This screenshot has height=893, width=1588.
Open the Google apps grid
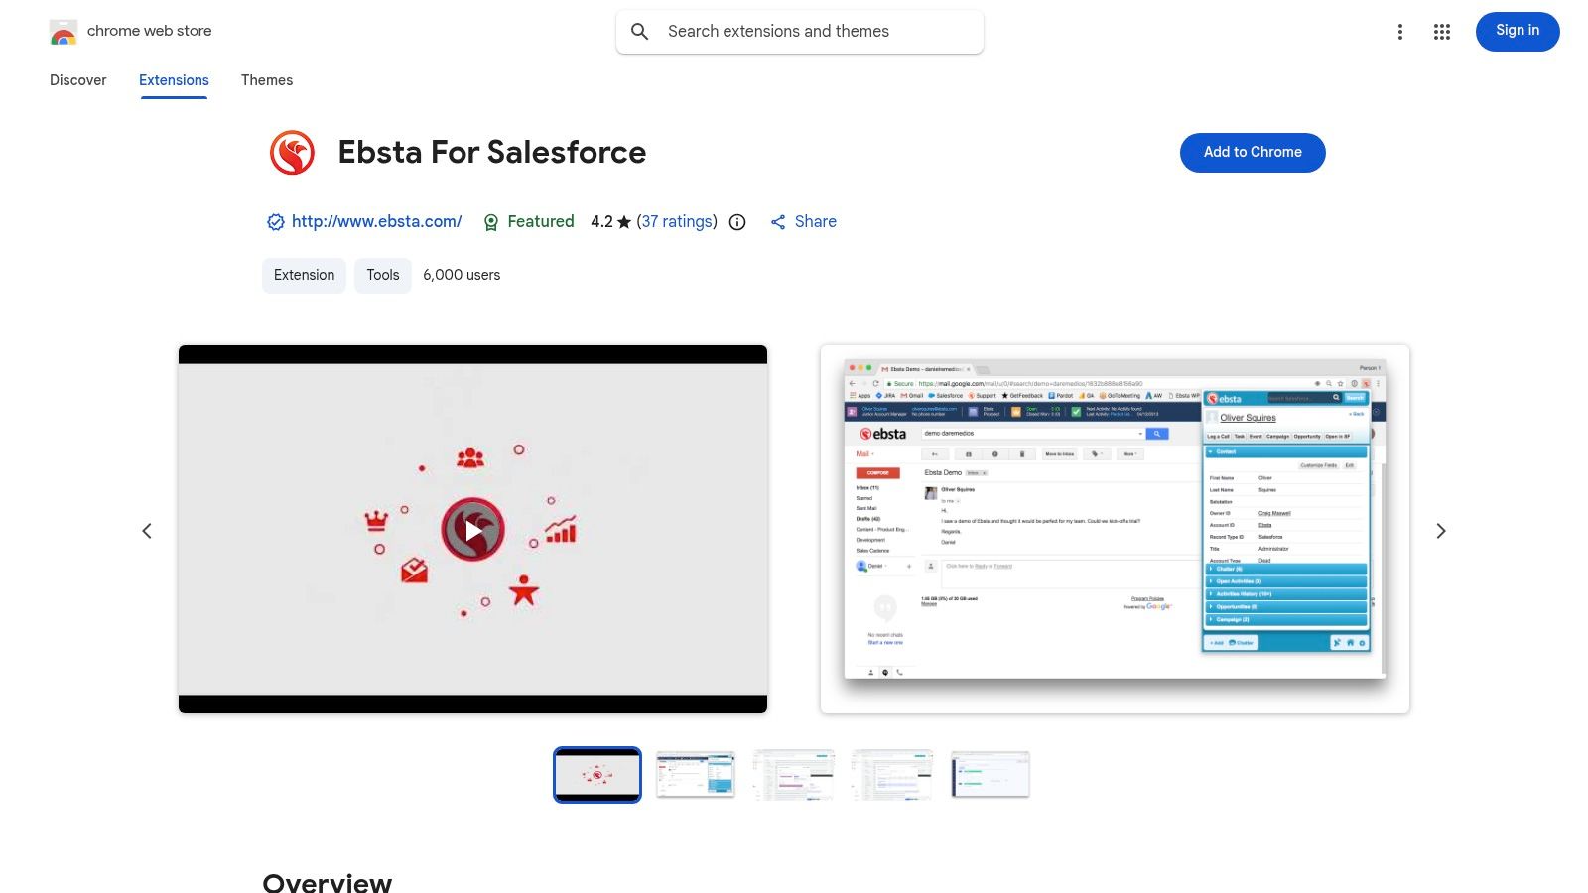1441,31
